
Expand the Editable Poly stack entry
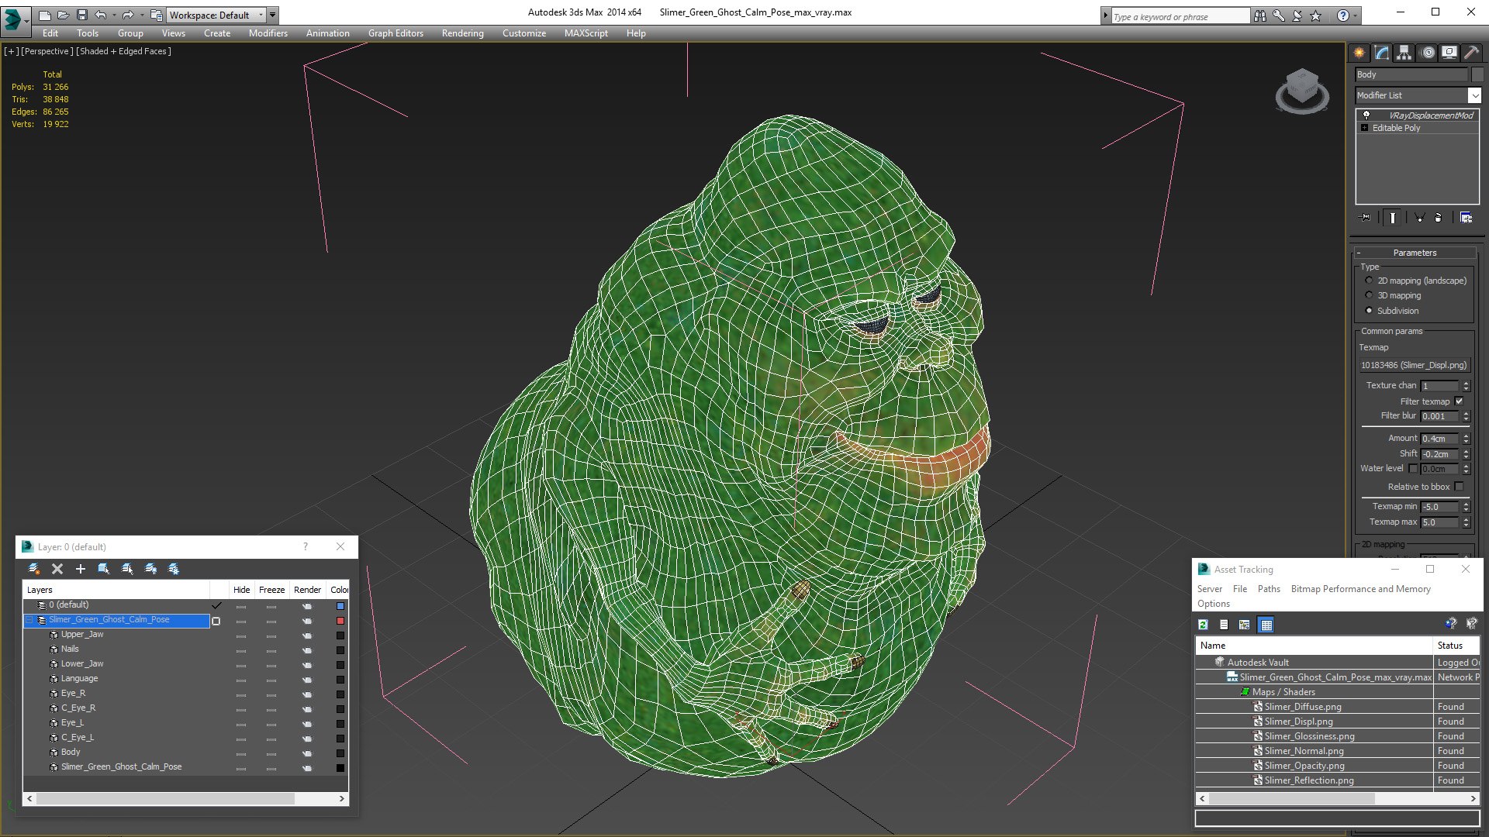[1365, 128]
